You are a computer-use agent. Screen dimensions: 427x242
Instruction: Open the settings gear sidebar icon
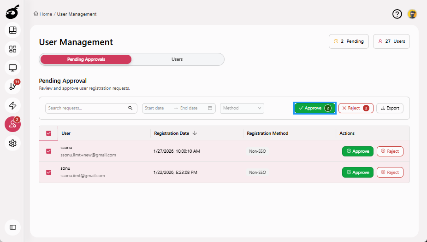point(13,143)
